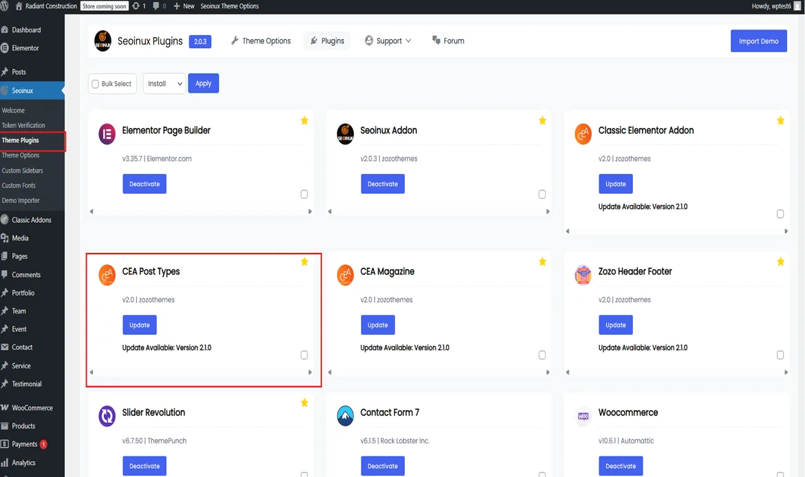805x477 pixels.
Task: Open WooCommerce in the admin sidebar
Action: point(32,408)
